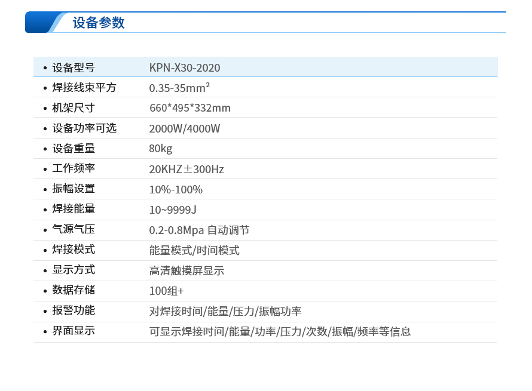The height and width of the screenshot is (391, 532).
Task: Click the 焊接线束平方 parameter label
Action: [x=84, y=88]
